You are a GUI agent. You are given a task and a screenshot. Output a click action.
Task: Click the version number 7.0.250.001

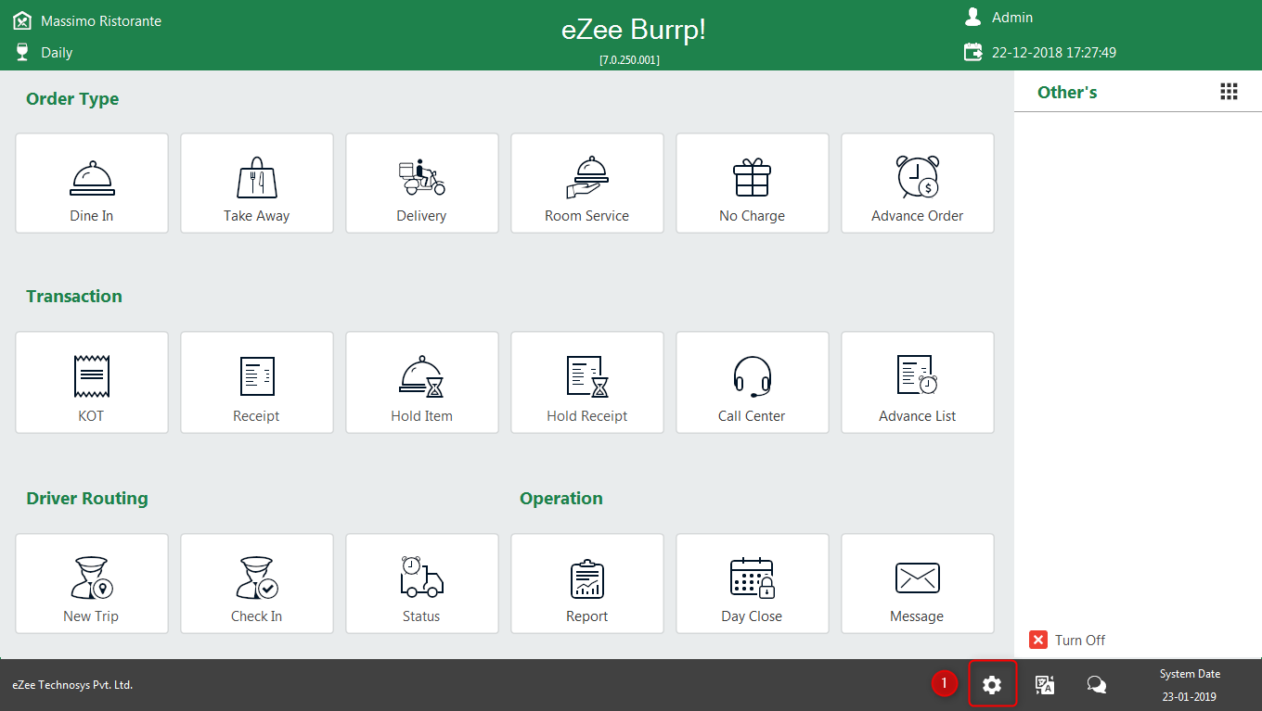click(x=630, y=59)
